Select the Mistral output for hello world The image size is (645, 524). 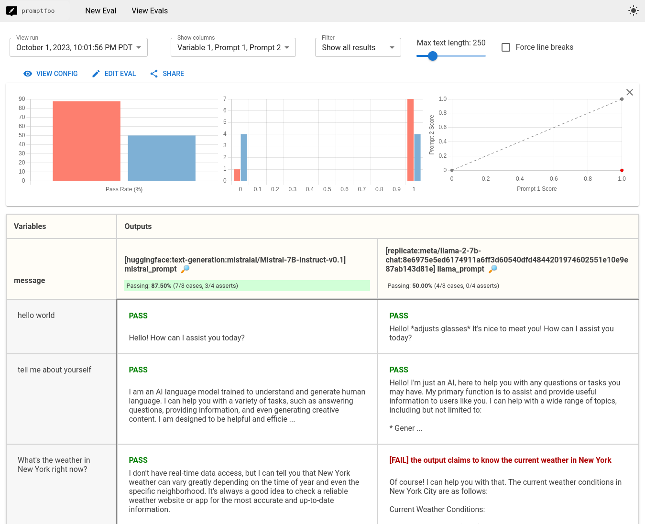(247, 327)
